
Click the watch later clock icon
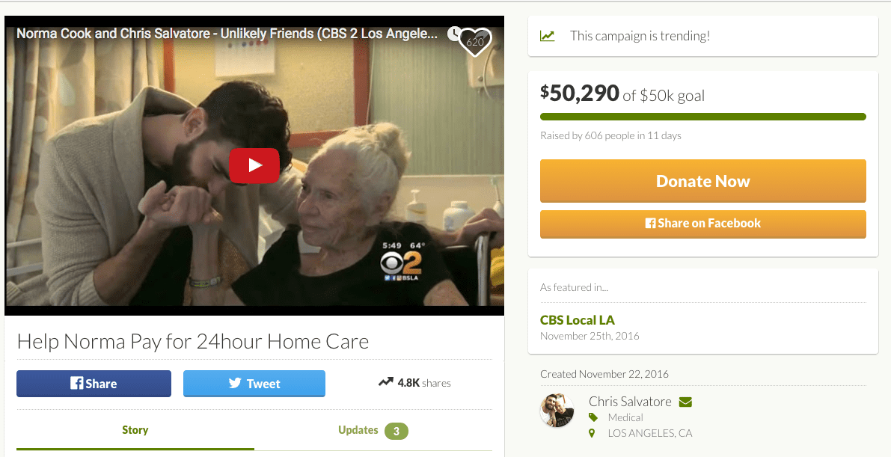pos(453,34)
